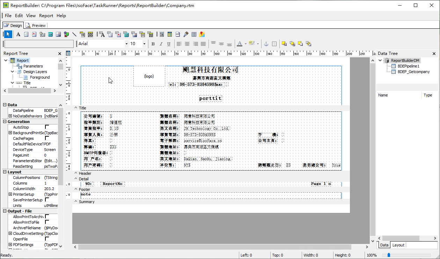
Task: Open the font size dropdown
Action: point(144,44)
